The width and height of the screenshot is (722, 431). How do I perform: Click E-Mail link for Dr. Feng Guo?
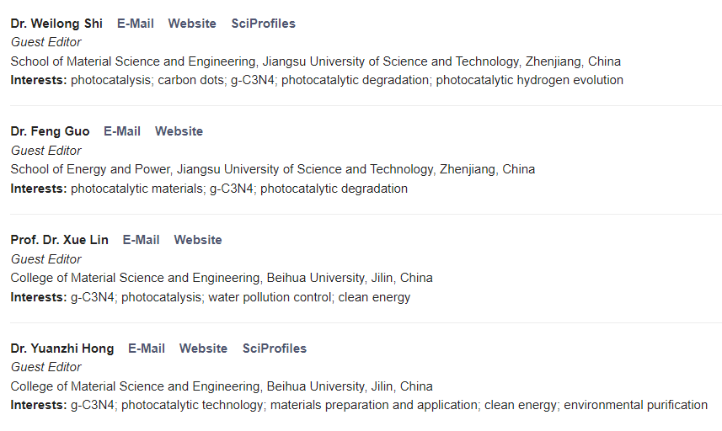[x=122, y=131]
